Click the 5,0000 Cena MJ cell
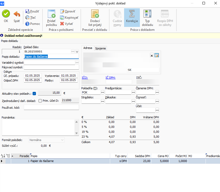Screen dimensions: 220x192 point(160,161)
